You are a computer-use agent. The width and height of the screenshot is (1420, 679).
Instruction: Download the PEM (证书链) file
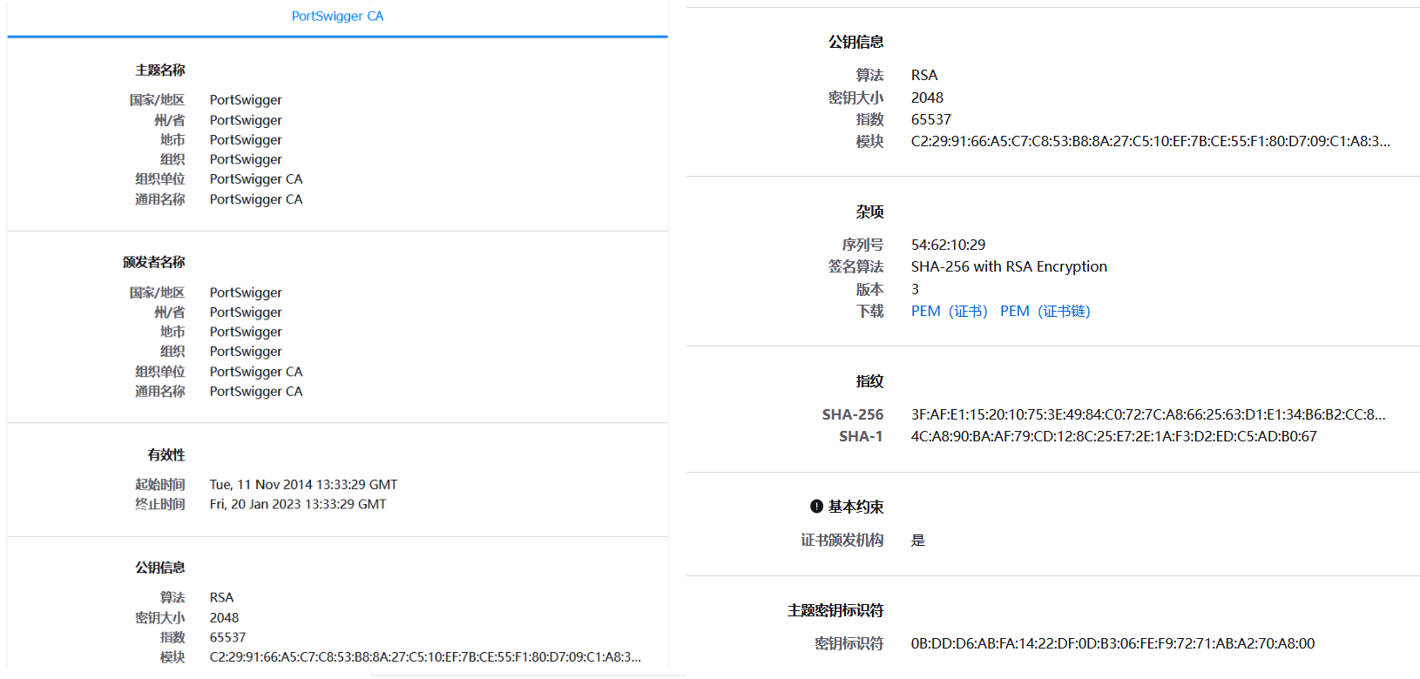1045,311
